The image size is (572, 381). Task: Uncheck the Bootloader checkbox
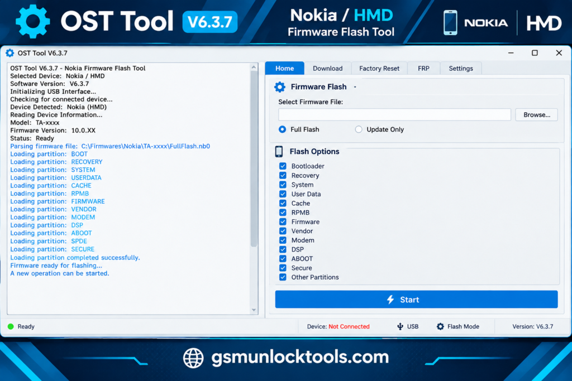[283, 166]
